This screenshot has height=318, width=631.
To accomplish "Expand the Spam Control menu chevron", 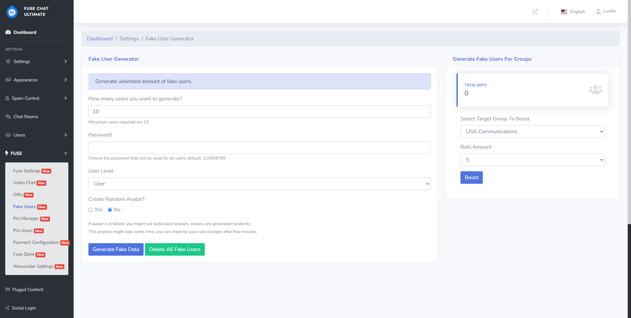I will pos(66,98).
